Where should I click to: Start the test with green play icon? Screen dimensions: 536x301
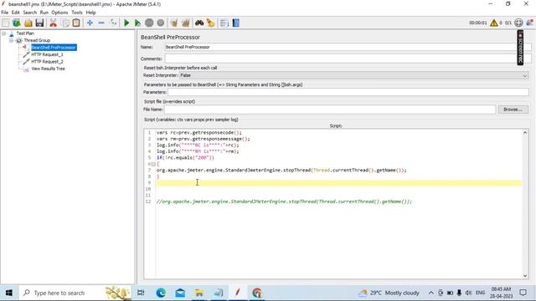126,23
